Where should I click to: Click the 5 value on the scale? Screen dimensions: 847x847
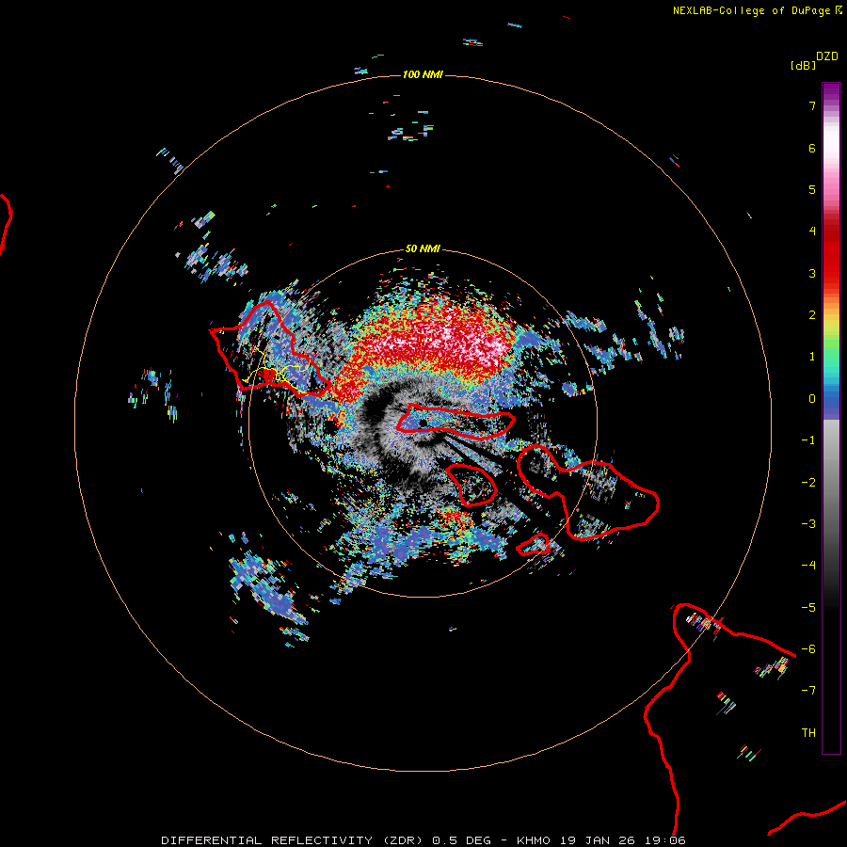[812, 189]
